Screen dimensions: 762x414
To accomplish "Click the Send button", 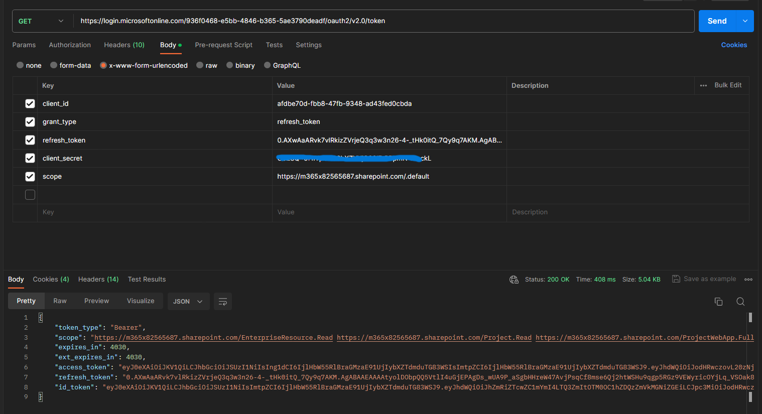I will (717, 21).
